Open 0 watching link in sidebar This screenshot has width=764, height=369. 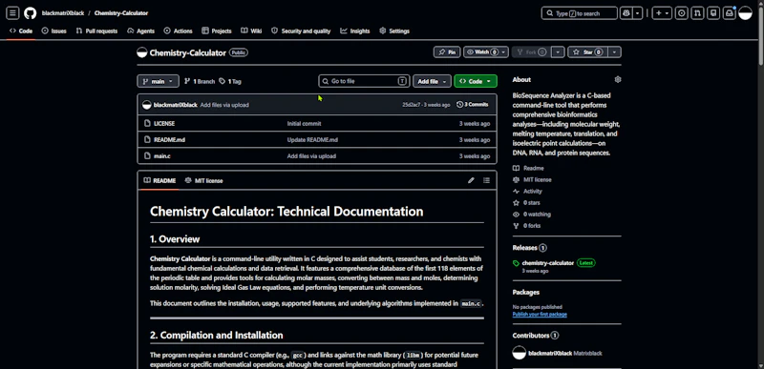point(532,214)
